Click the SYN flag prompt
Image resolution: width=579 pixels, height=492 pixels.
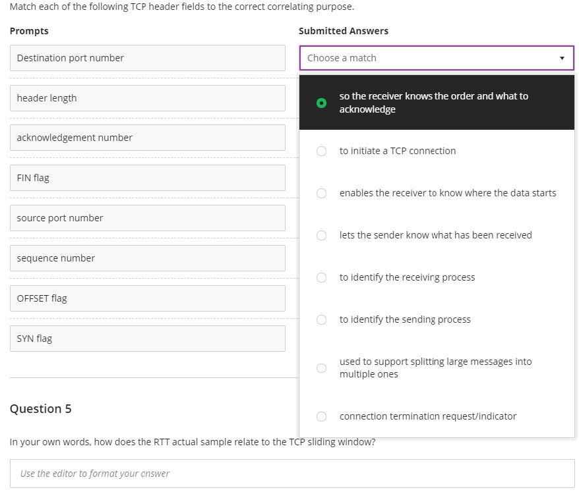147,339
